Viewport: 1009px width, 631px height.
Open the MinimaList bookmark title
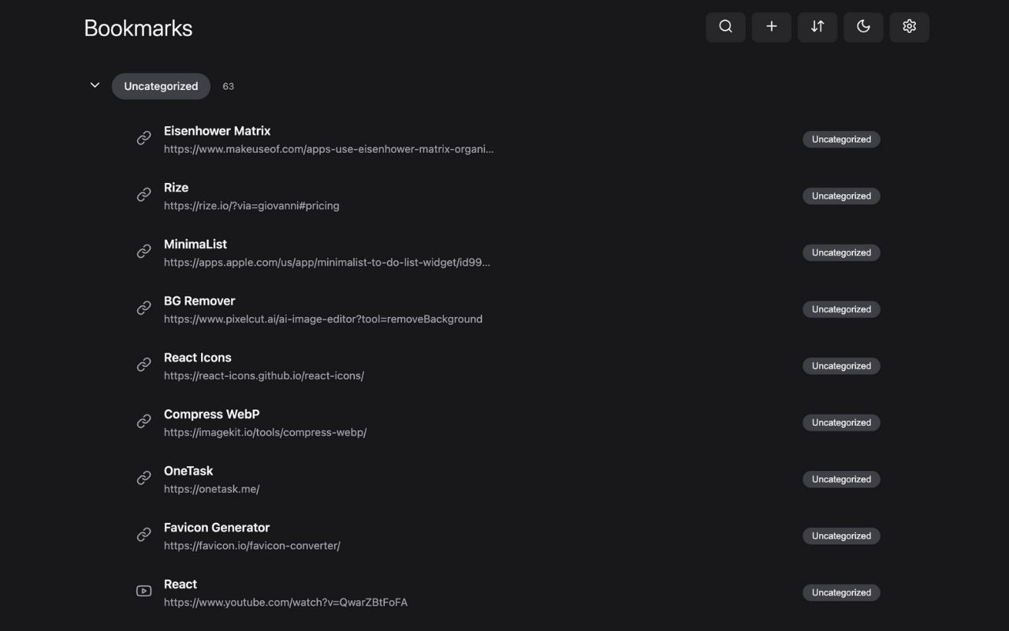pyautogui.click(x=195, y=245)
